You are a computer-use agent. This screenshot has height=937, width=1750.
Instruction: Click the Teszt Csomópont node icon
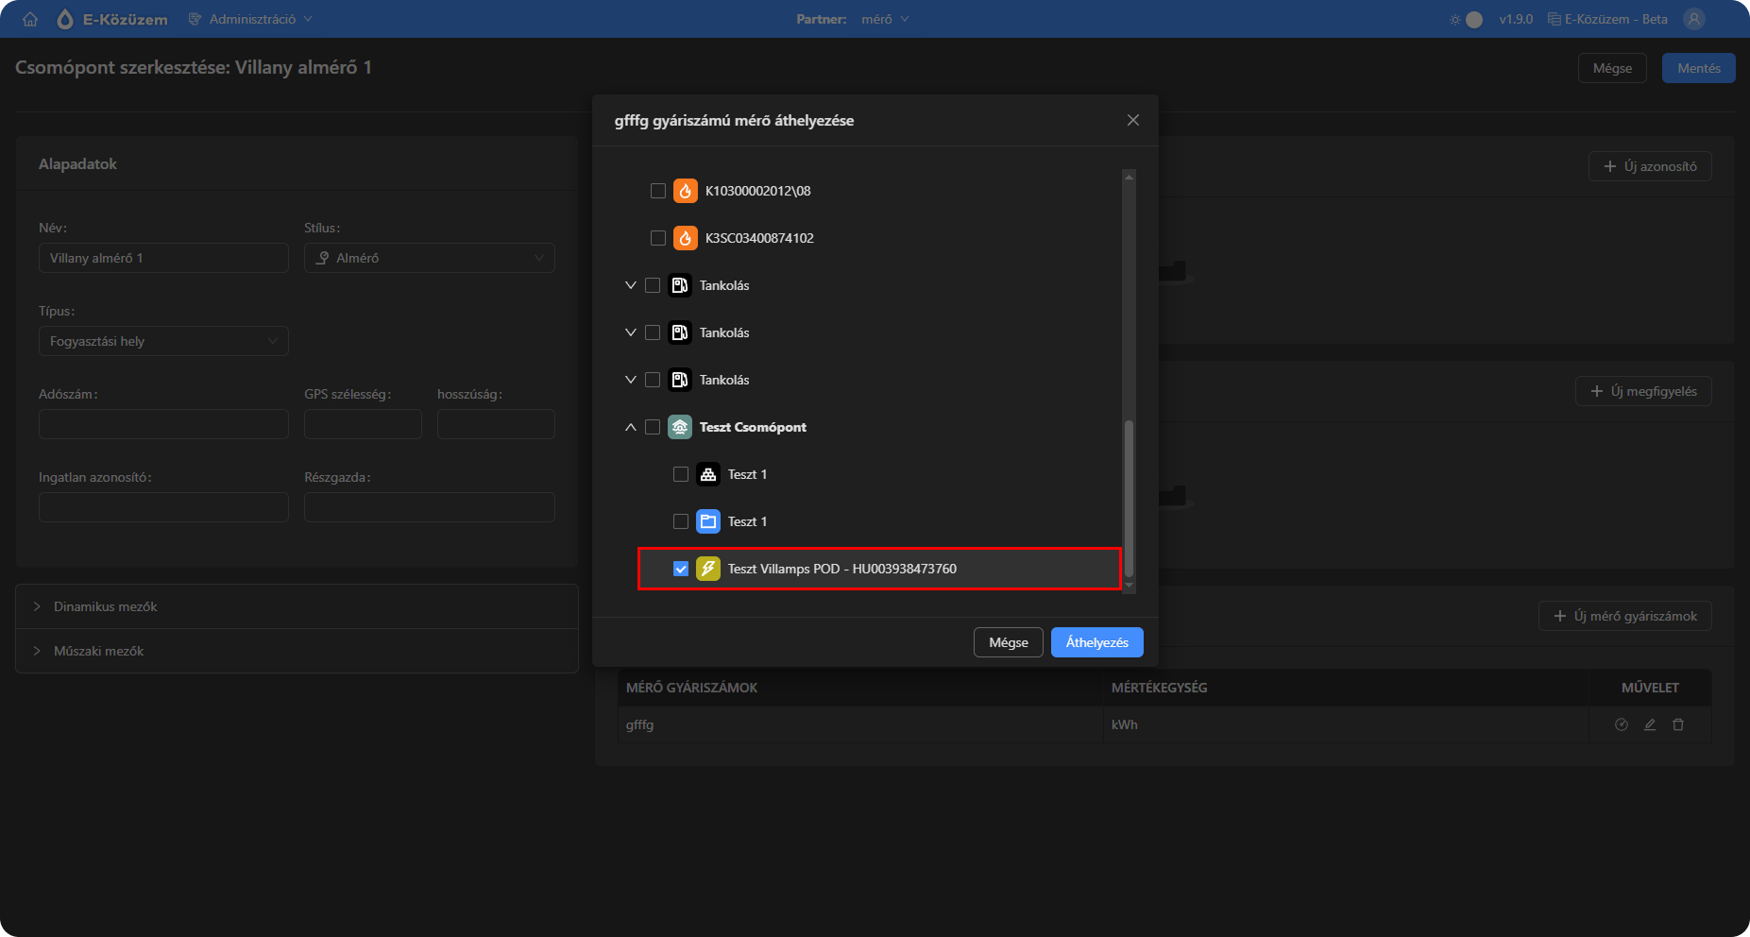coord(679,427)
